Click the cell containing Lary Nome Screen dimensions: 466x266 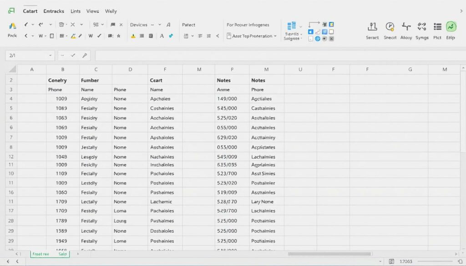pos(267,201)
